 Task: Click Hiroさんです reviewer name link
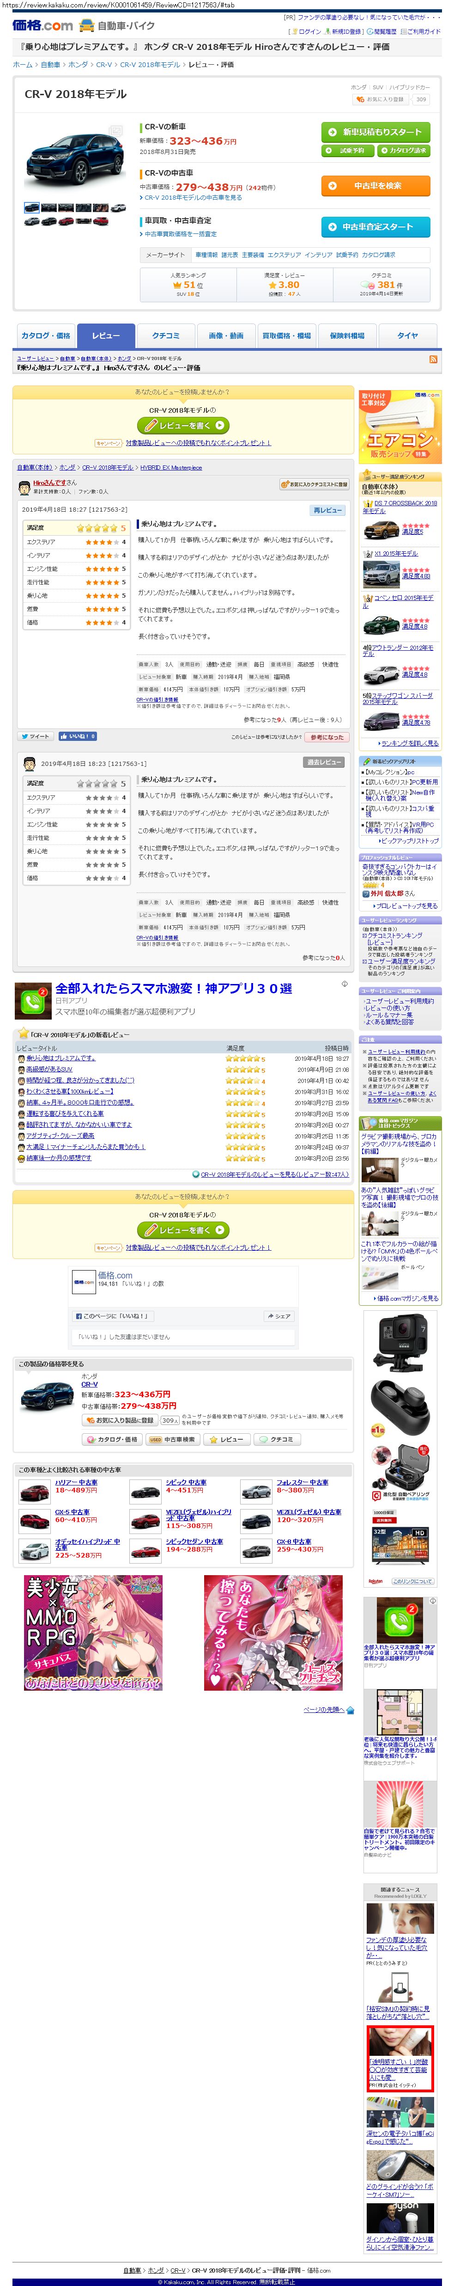[x=50, y=483]
